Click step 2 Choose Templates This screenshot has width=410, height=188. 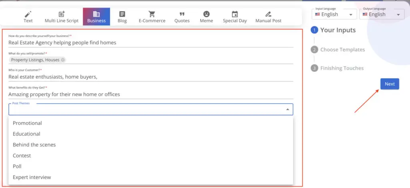338,49
